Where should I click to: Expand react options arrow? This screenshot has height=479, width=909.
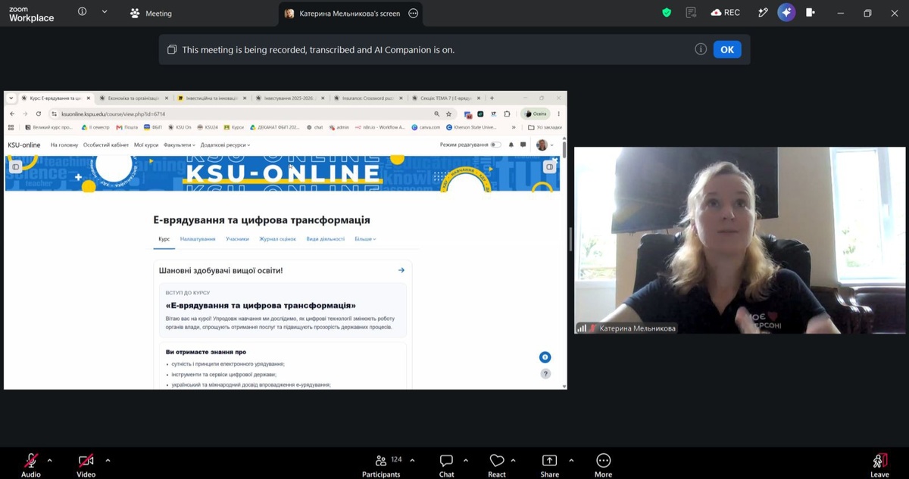[x=514, y=460]
